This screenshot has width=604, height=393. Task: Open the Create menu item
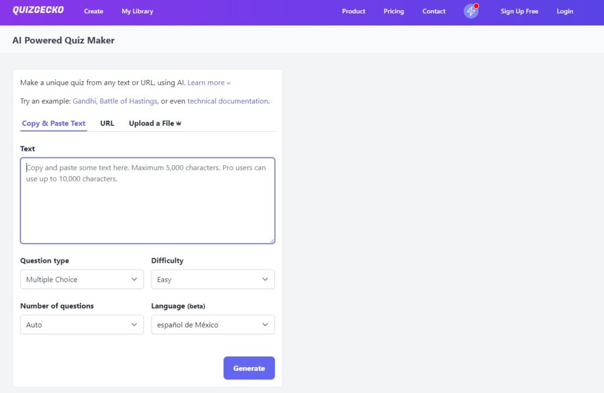pos(93,11)
